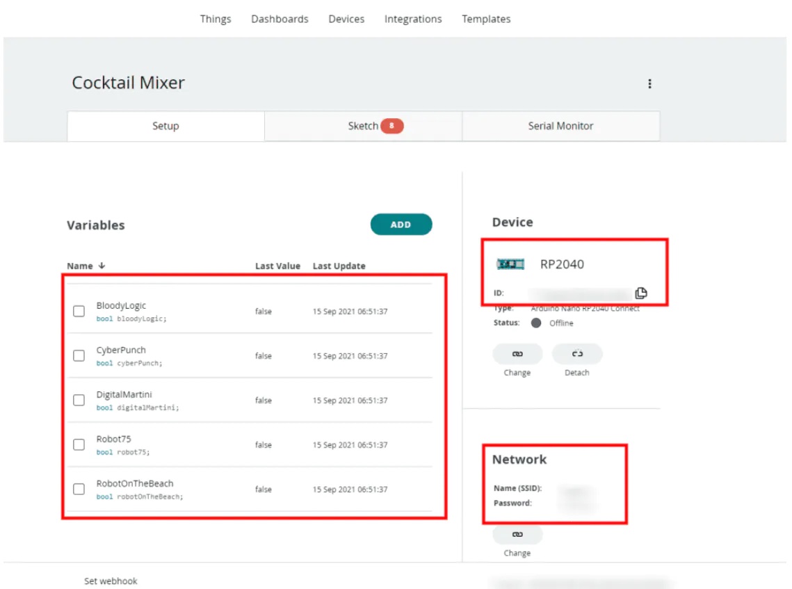Click the Set webhook link
Screen dimensions: 792x589
111,581
